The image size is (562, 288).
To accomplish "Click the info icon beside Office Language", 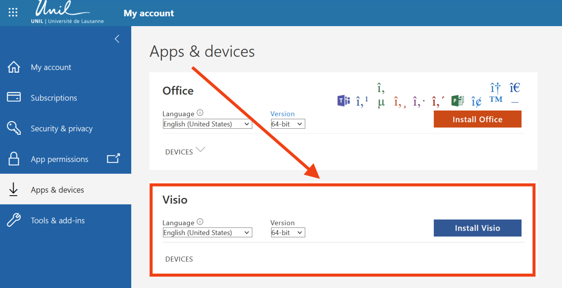I will (x=200, y=113).
